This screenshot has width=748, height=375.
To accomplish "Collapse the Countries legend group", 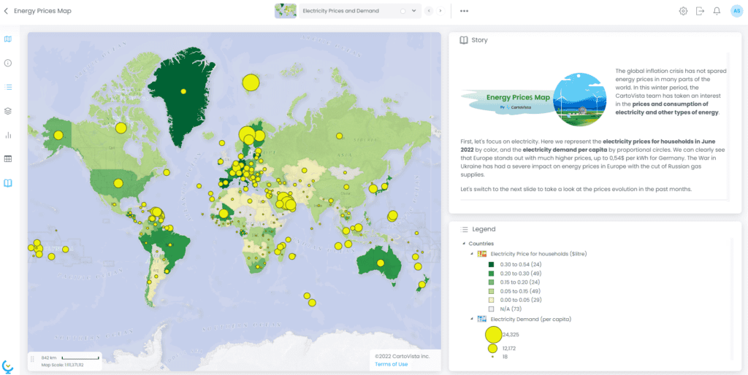I will 464,244.
